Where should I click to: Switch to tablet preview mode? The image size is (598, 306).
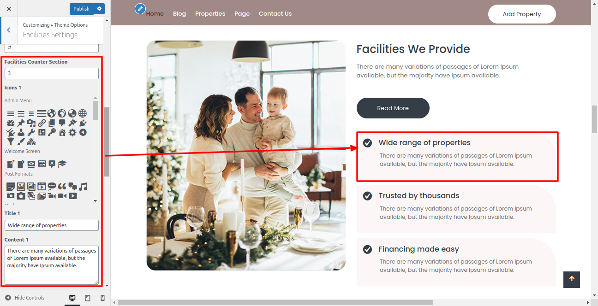click(87, 298)
